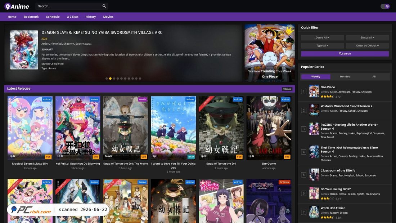Open the One Piece trending banner
396x223 pixels.
270,53
